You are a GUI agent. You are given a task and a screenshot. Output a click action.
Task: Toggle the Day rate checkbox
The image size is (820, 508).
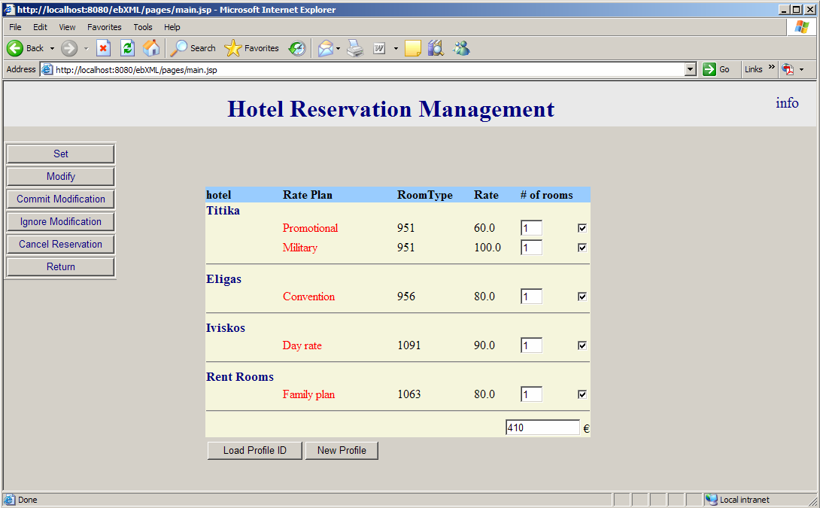point(582,345)
